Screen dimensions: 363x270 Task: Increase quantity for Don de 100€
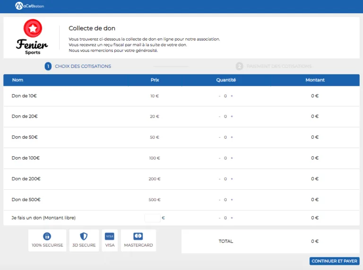[232, 158]
